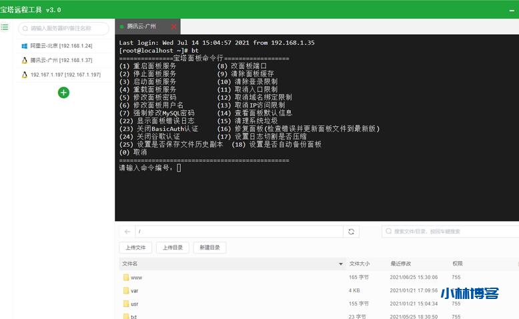
Task: Click the www folder icon
Action: coord(126,277)
